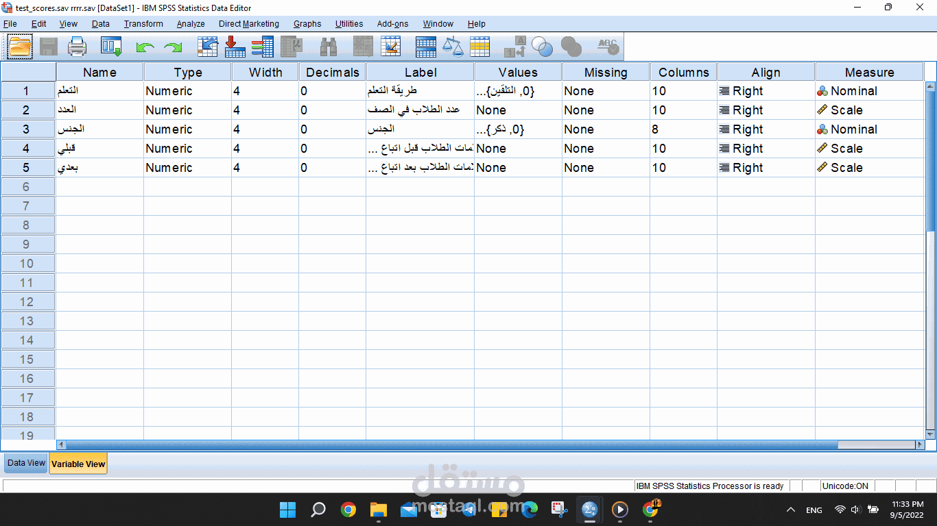Click Missing cell 'None' in row 4
The height and width of the screenshot is (526, 937).
pyautogui.click(x=606, y=149)
